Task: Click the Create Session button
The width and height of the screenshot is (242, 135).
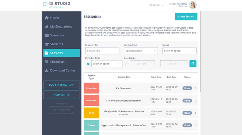Action: click(x=186, y=17)
